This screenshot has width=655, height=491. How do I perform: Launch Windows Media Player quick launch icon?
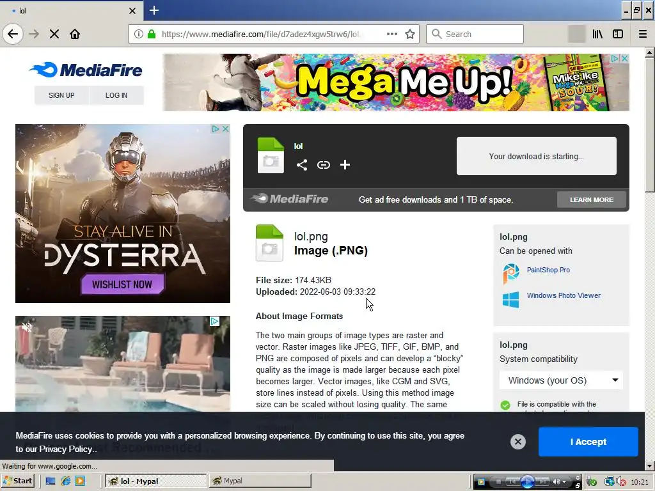pyautogui.click(x=80, y=481)
